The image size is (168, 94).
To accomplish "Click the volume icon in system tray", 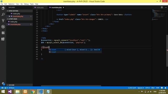I will 151,92.
